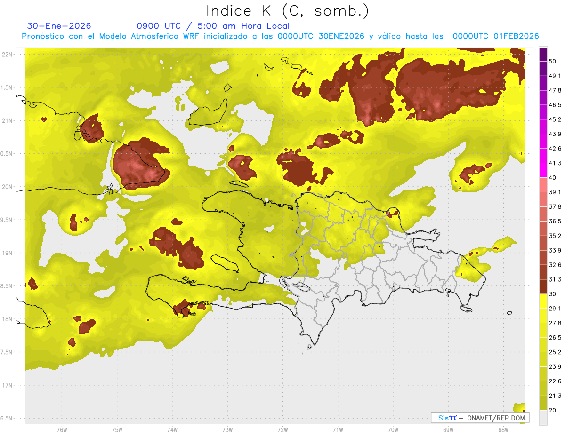
Task: Click the '30-Ene-2026' date label
Action: [x=59, y=26]
